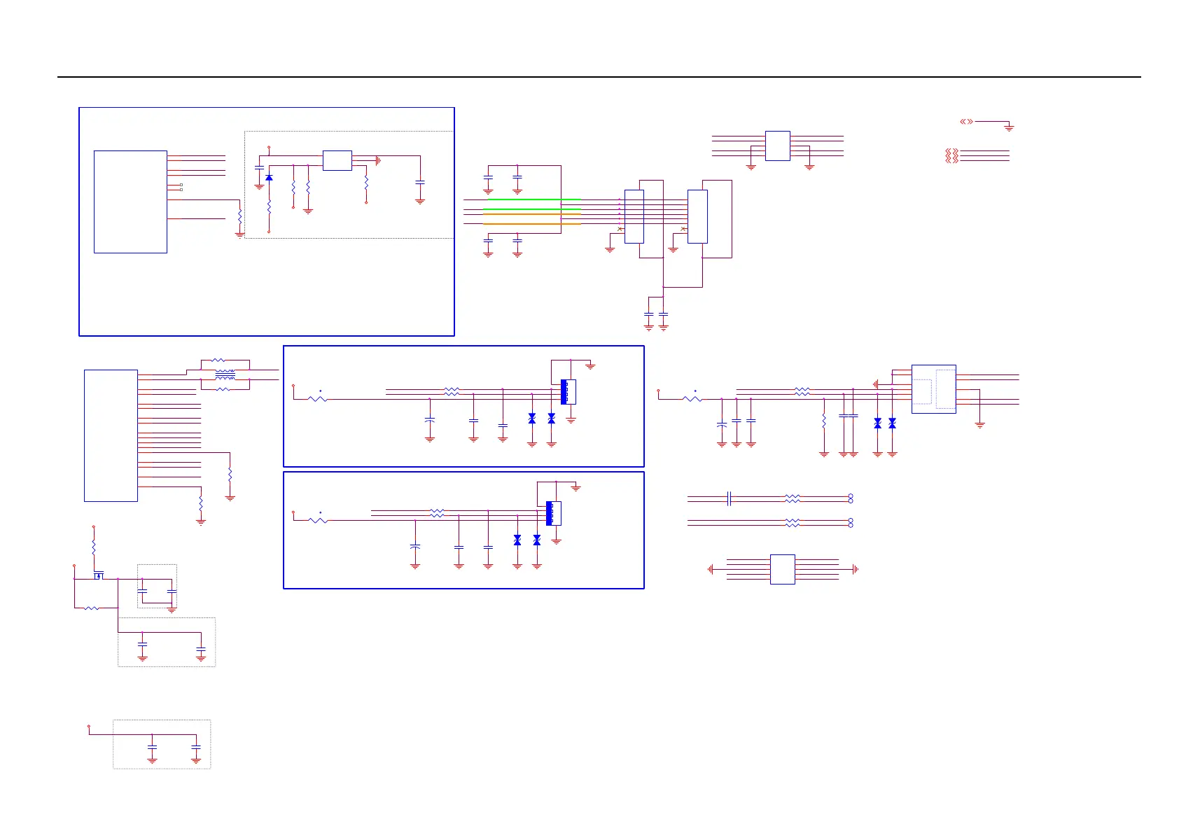Select the bottom orange highlighted wire
Image resolution: width=1179 pixels, height=833 pixels.
[x=532, y=224]
